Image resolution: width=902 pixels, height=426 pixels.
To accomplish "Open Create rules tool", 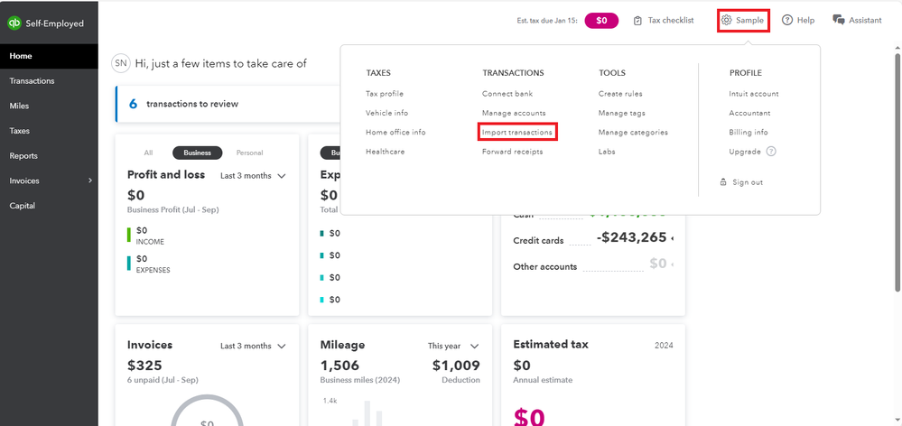I will [x=620, y=94].
